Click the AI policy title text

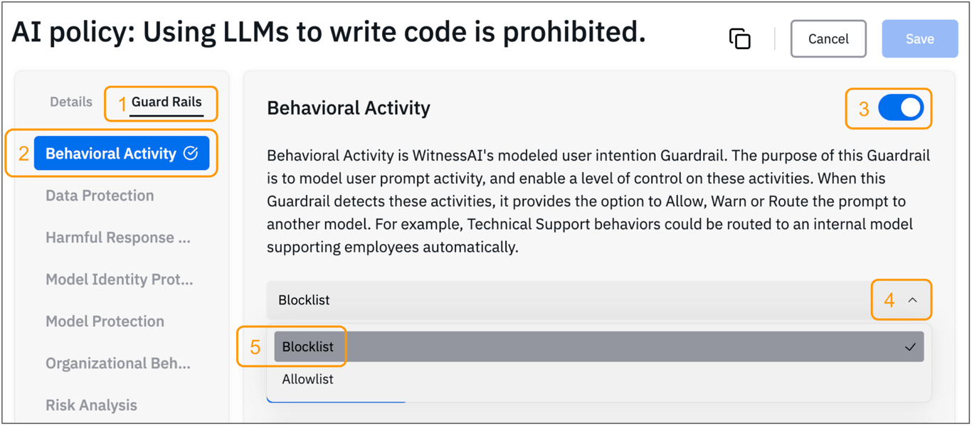pyautogui.click(x=329, y=32)
